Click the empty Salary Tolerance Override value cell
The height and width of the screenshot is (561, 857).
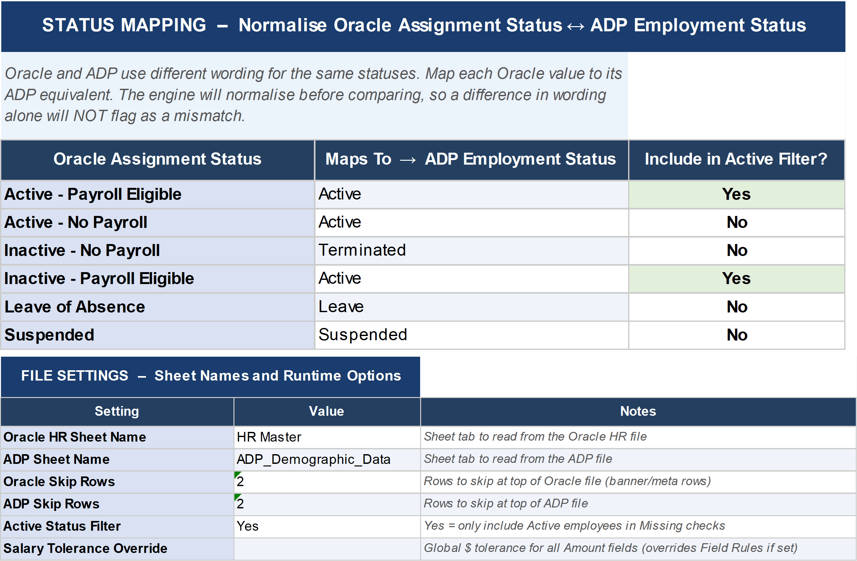click(x=327, y=549)
